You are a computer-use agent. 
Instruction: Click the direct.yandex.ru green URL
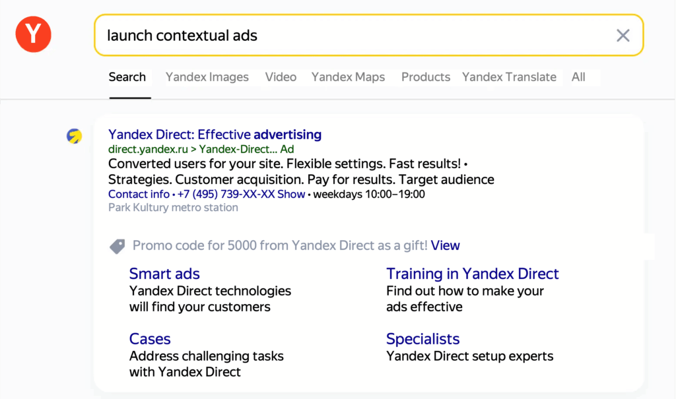(x=149, y=149)
